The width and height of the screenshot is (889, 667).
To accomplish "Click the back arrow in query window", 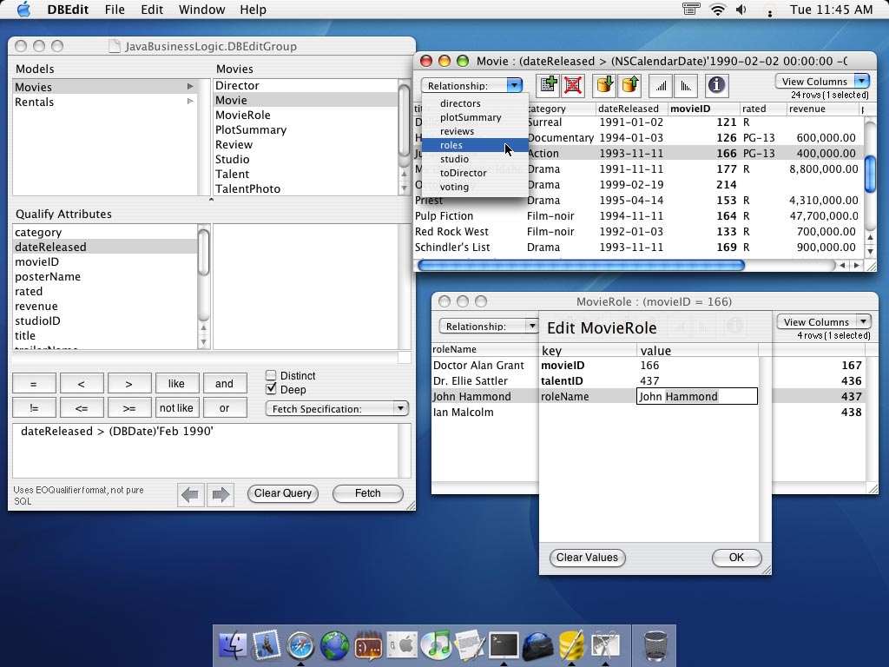I will pos(190,494).
